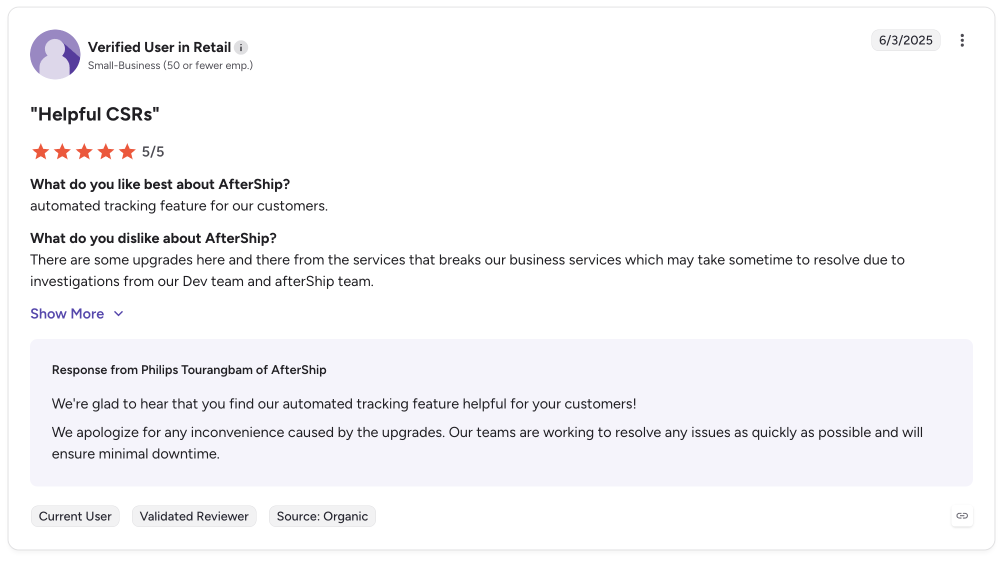1003x561 pixels.
Task: Click the 6/3/2025 date badge
Action: 905,40
